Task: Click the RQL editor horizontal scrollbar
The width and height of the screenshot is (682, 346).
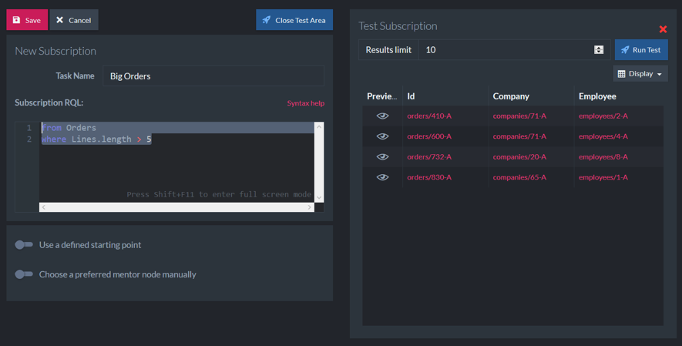Action: [x=176, y=207]
